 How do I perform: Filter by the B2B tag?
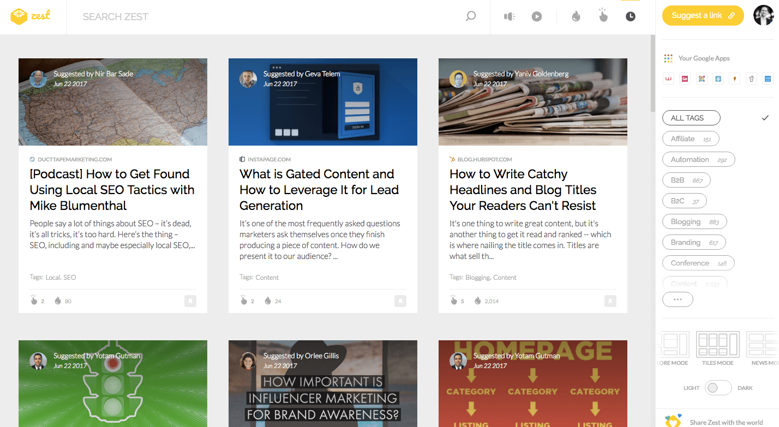pos(686,180)
